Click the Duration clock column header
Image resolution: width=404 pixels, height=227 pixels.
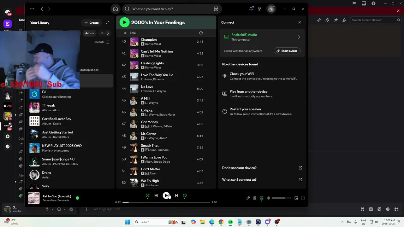[x=201, y=33]
